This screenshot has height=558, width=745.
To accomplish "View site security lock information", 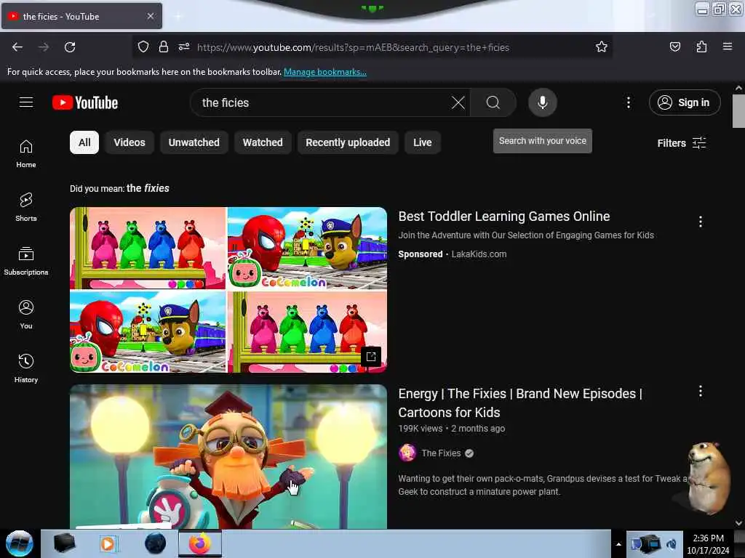I will (164, 47).
